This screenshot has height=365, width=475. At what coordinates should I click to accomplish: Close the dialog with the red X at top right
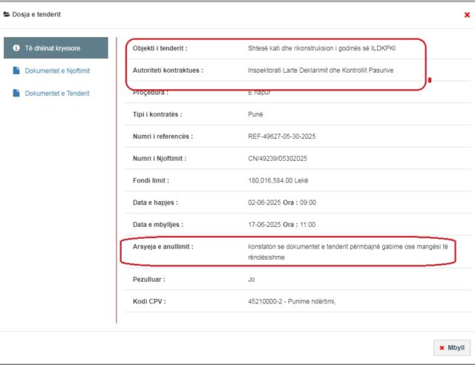[466, 15]
